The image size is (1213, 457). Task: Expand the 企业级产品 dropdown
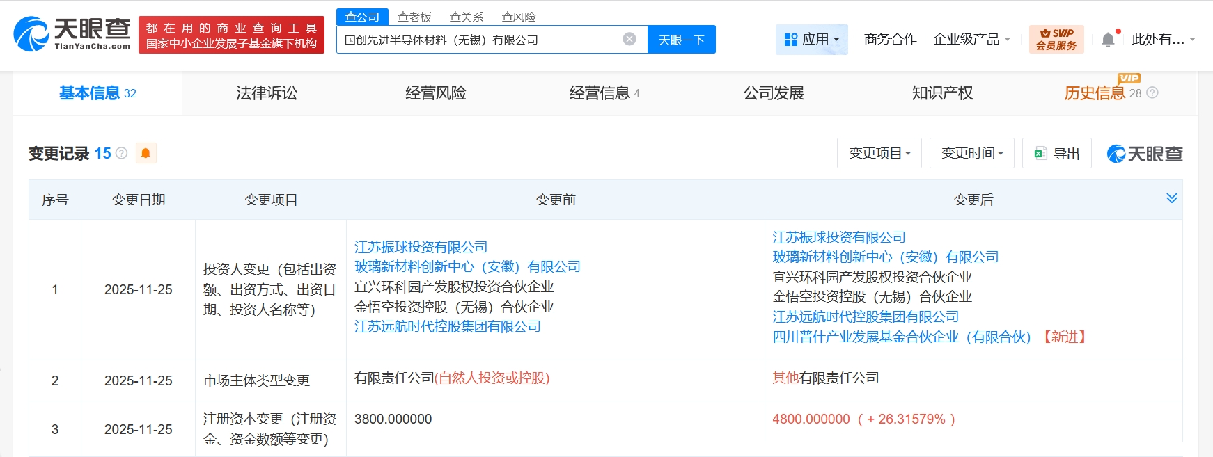pos(971,40)
